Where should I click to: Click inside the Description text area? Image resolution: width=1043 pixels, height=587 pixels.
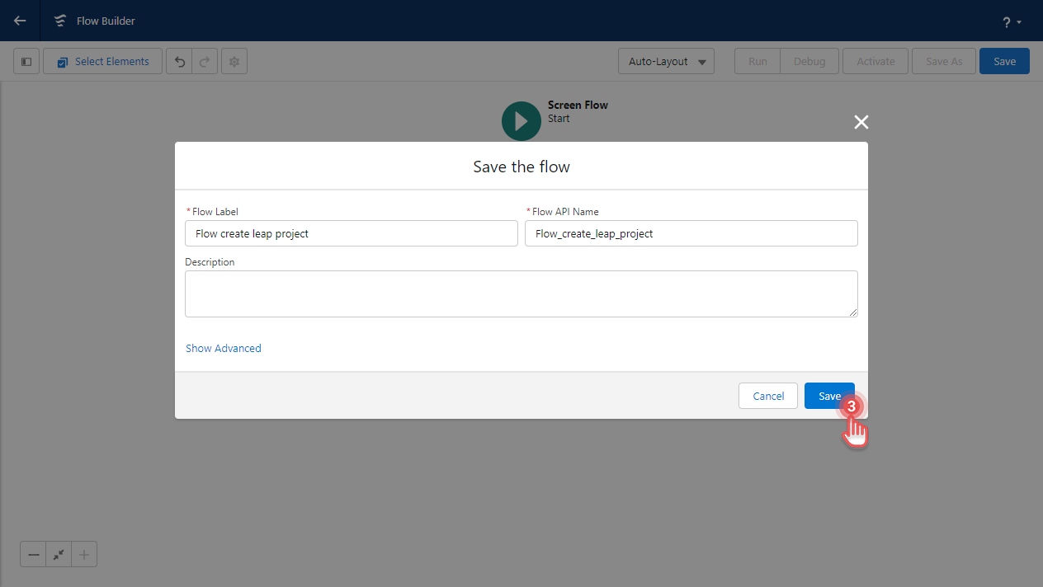tap(521, 293)
